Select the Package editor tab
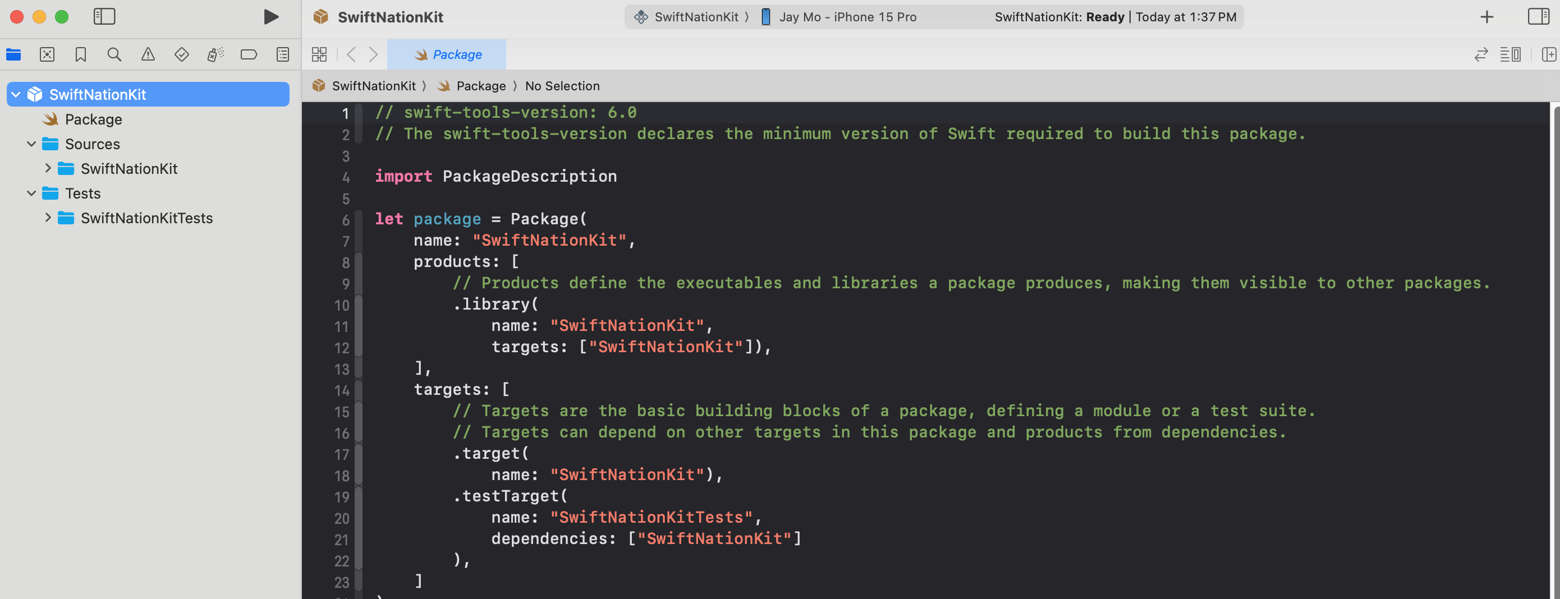Viewport: 1560px width, 599px height. click(x=447, y=54)
